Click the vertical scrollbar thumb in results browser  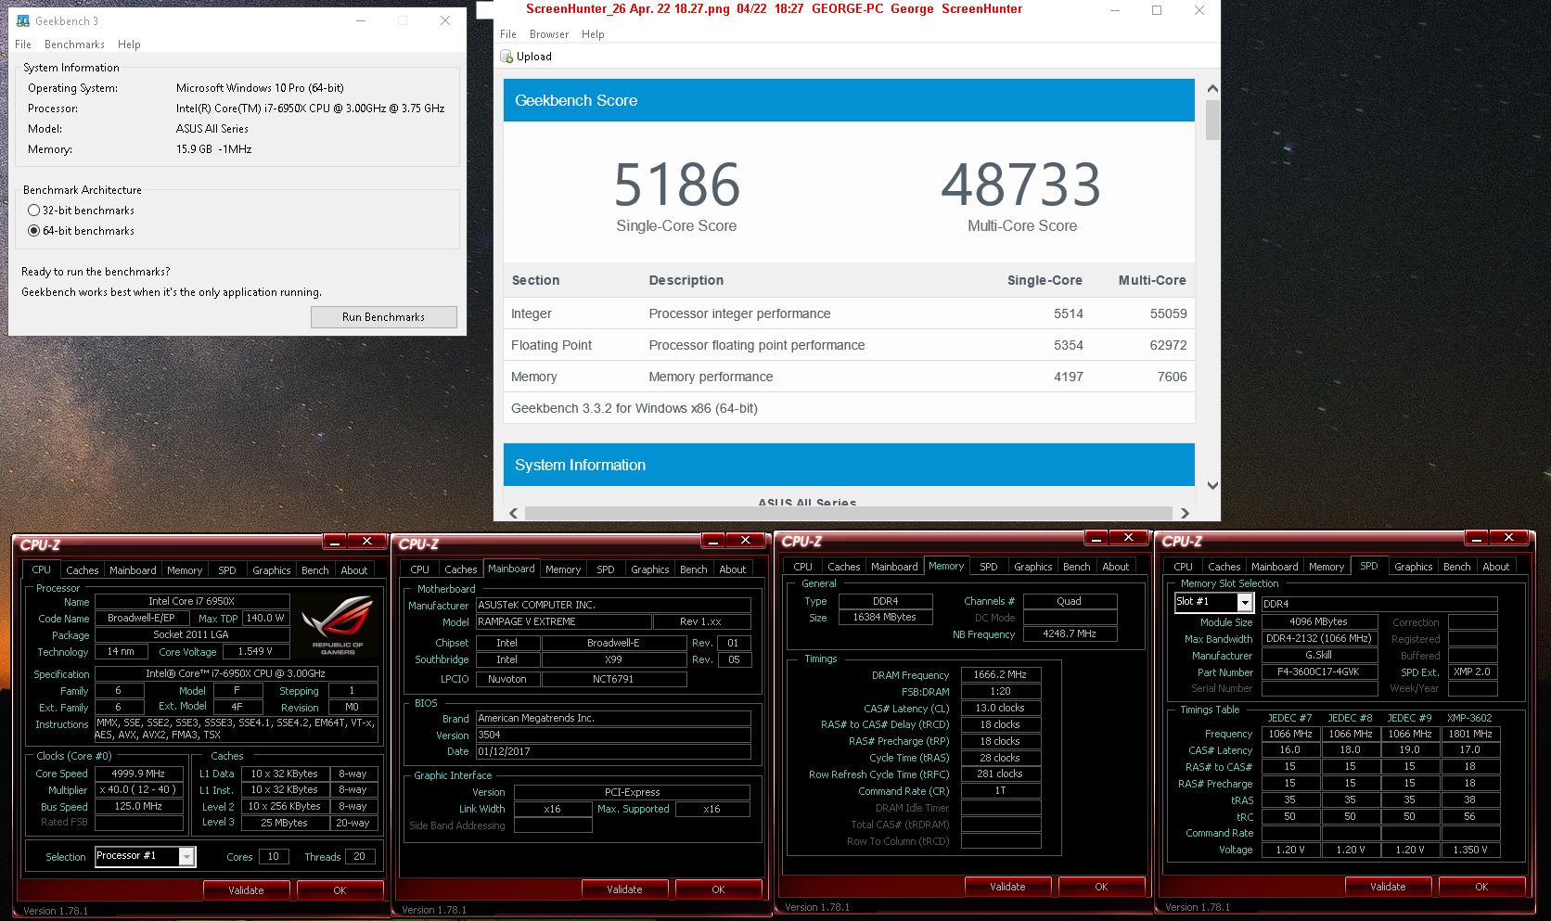(1212, 120)
